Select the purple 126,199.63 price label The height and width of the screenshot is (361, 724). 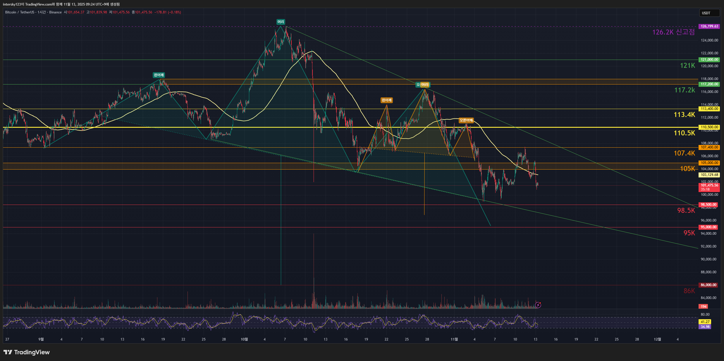coord(709,26)
